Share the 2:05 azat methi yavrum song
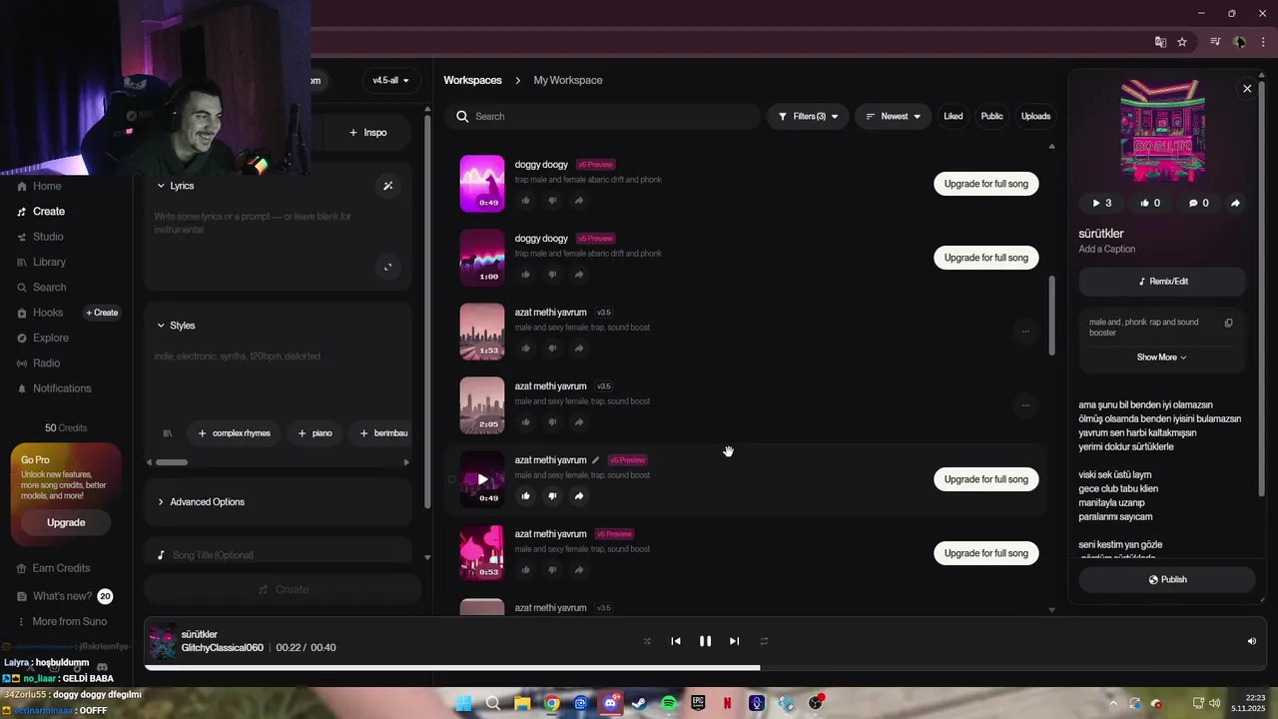The width and height of the screenshot is (1278, 719). click(x=579, y=422)
